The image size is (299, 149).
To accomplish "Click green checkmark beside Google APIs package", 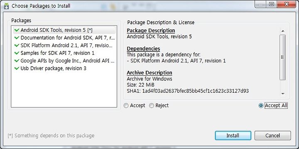I will click(x=17, y=60).
